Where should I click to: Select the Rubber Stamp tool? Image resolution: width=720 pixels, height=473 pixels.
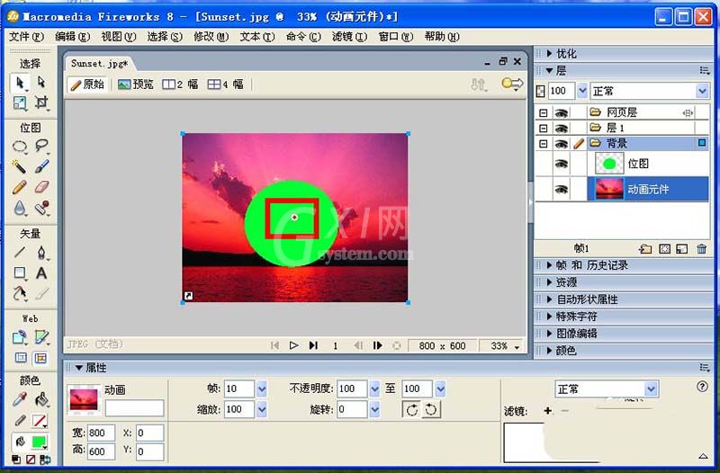click(41, 208)
